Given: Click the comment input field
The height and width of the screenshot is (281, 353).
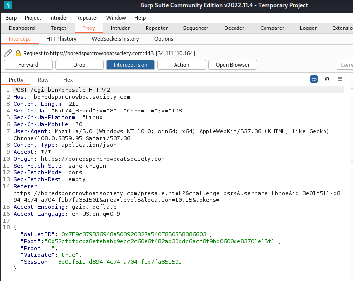Looking at the screenshot, I should pyautogui.click(x=345, y=65).
